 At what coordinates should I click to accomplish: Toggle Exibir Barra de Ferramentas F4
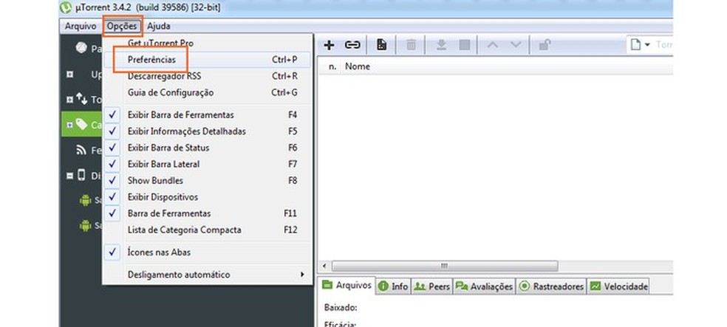208,115
